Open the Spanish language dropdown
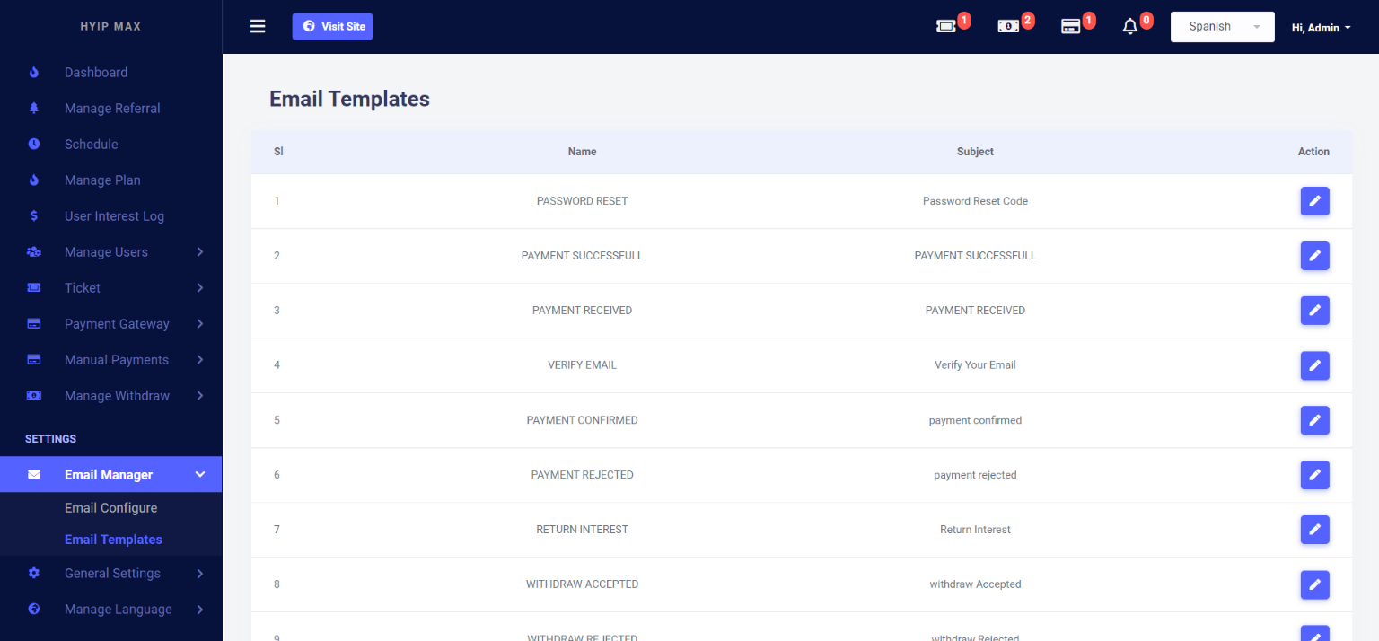The image size is (1379, 641). coord(1222,27)
